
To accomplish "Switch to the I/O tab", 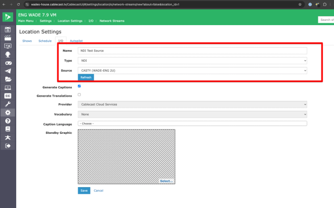I will (61, 41).
